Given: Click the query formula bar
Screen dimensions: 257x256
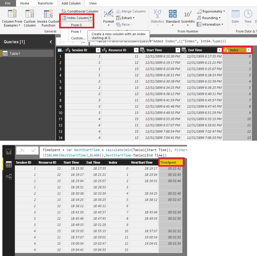Looking at the screenshot, I should pyautogui.click(x=173, y=41).
